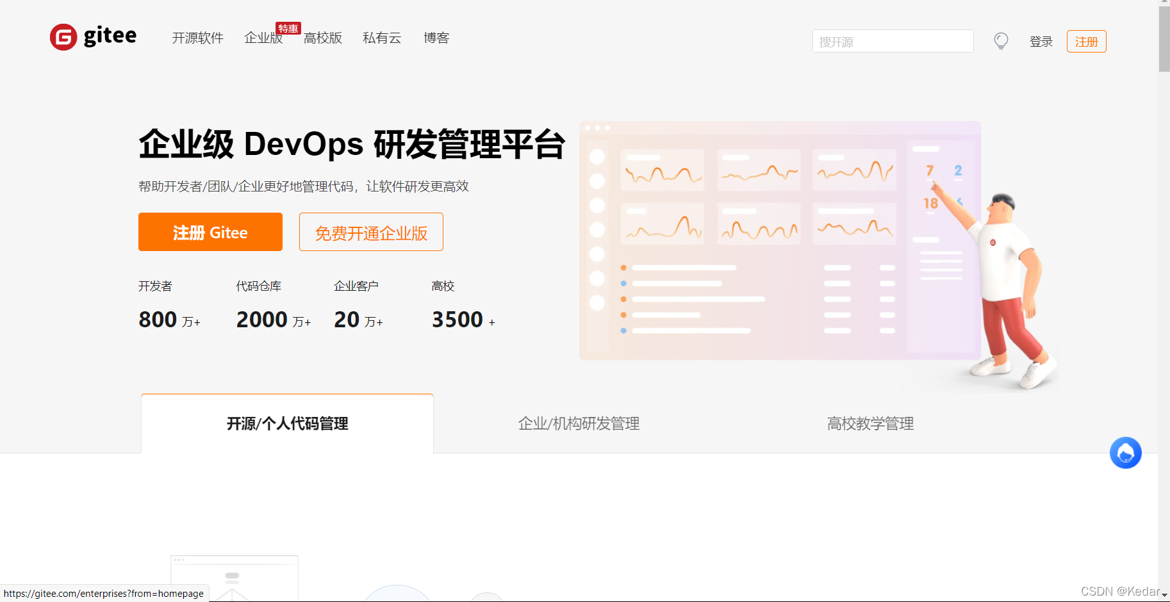Click the 注册 Gitee button
Image resolution: width=1170 pixels, height=602 pixels.
click(x=210, y=232)
